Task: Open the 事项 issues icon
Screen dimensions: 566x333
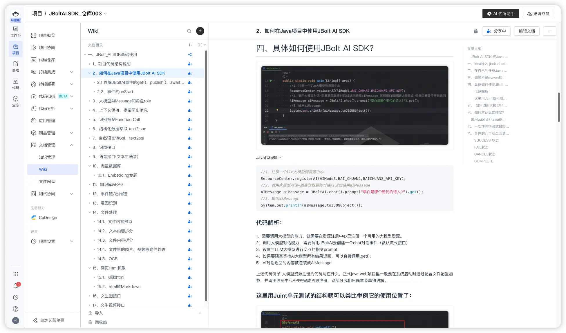Action: click(16, 67)
